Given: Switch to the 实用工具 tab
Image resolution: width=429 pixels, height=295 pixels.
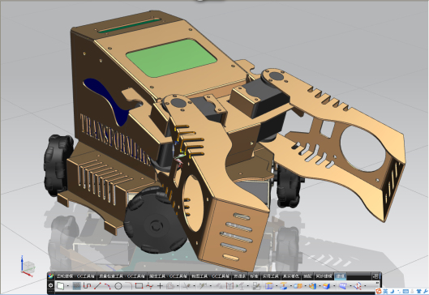Looking at the screenshot, I should 270,276.
